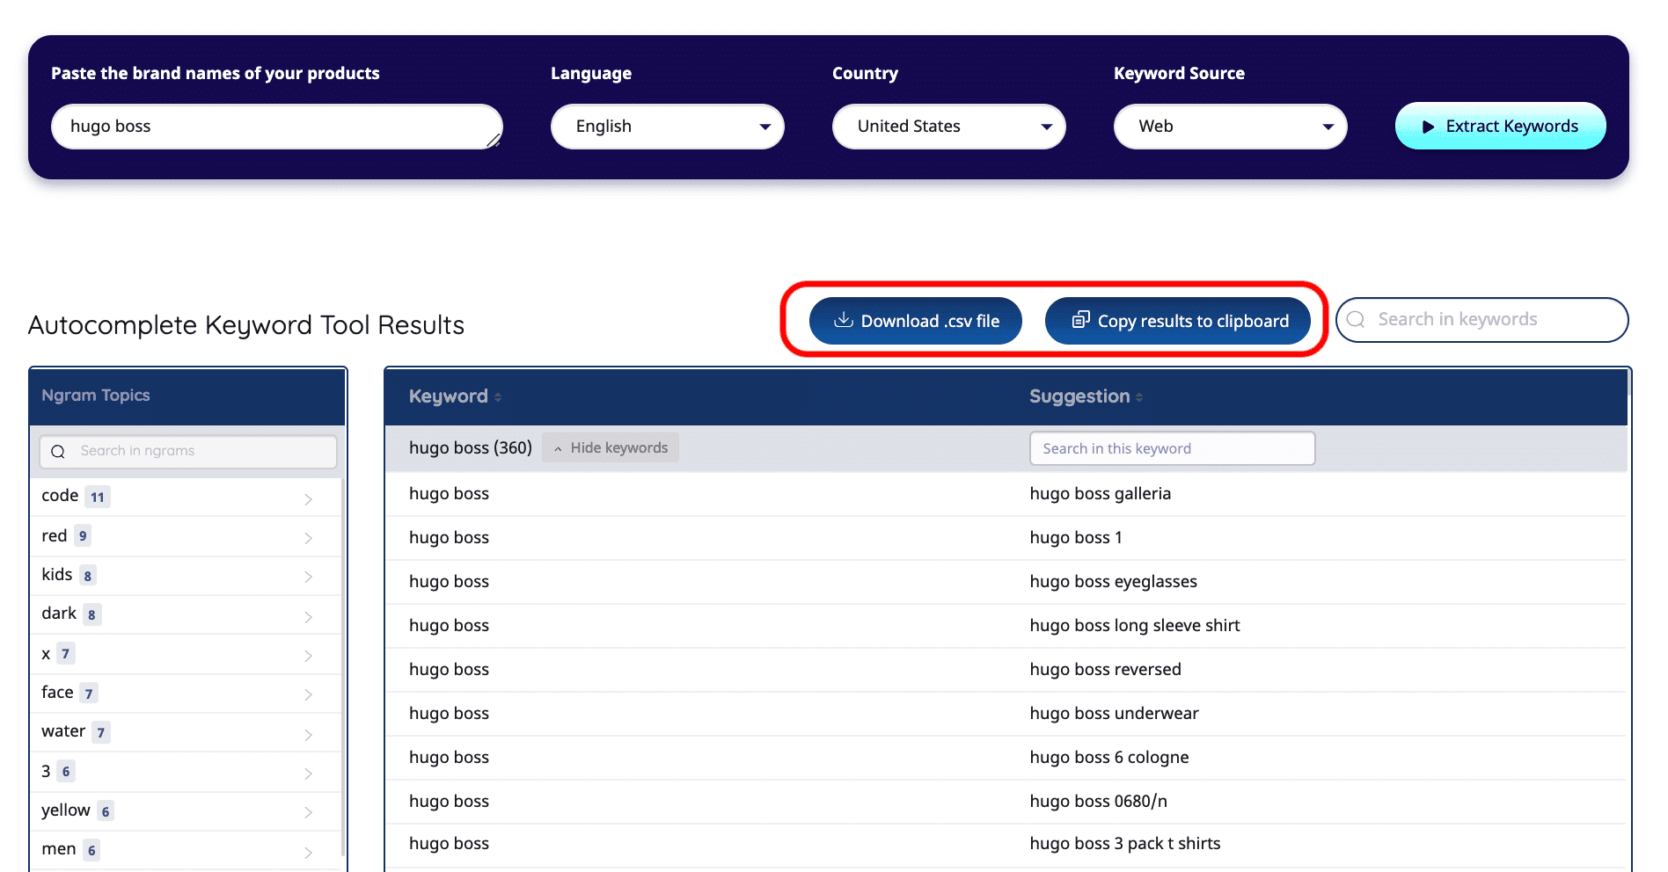This screenshot has height=872, width=1668.
Task: Click keyword cell beside hugo boss galleria
Action: [x=449, y=494]
